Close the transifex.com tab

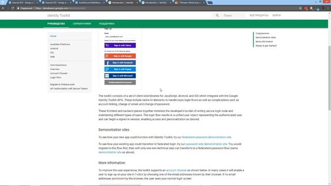coord(104,3)
